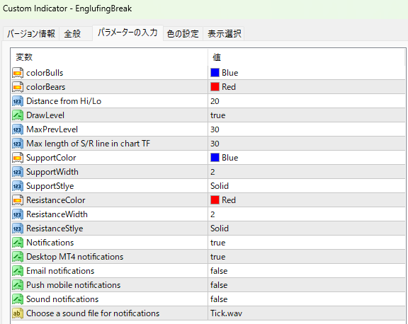Open the ResistanceStlye Solid value dropdown

point(307,228)
